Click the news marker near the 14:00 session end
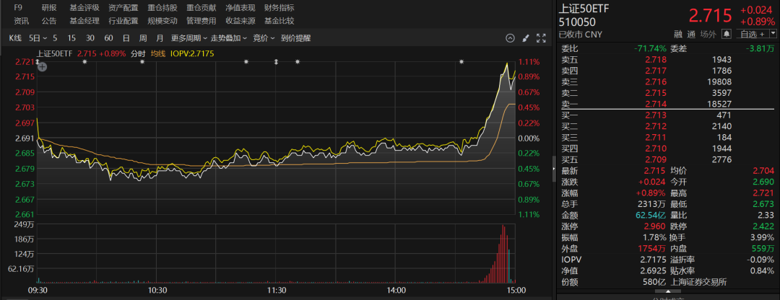The image size is (780, 300). (461, 61)
